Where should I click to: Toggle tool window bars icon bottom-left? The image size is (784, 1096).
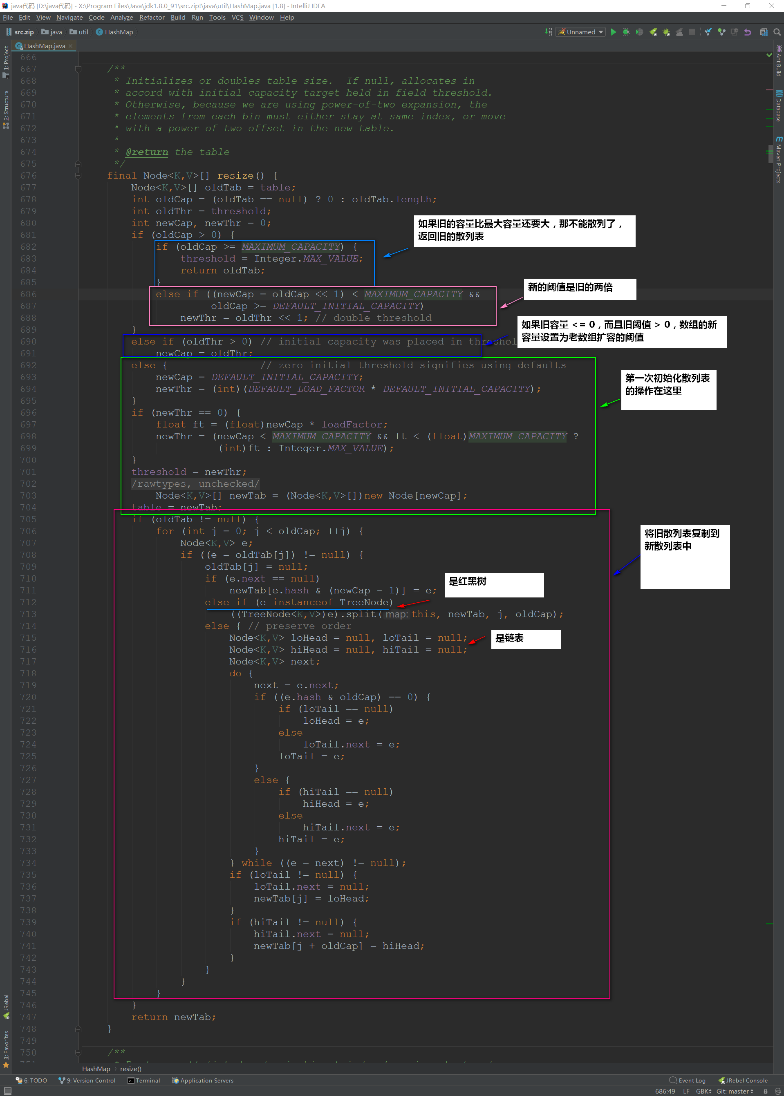[x=7, y=1091]
